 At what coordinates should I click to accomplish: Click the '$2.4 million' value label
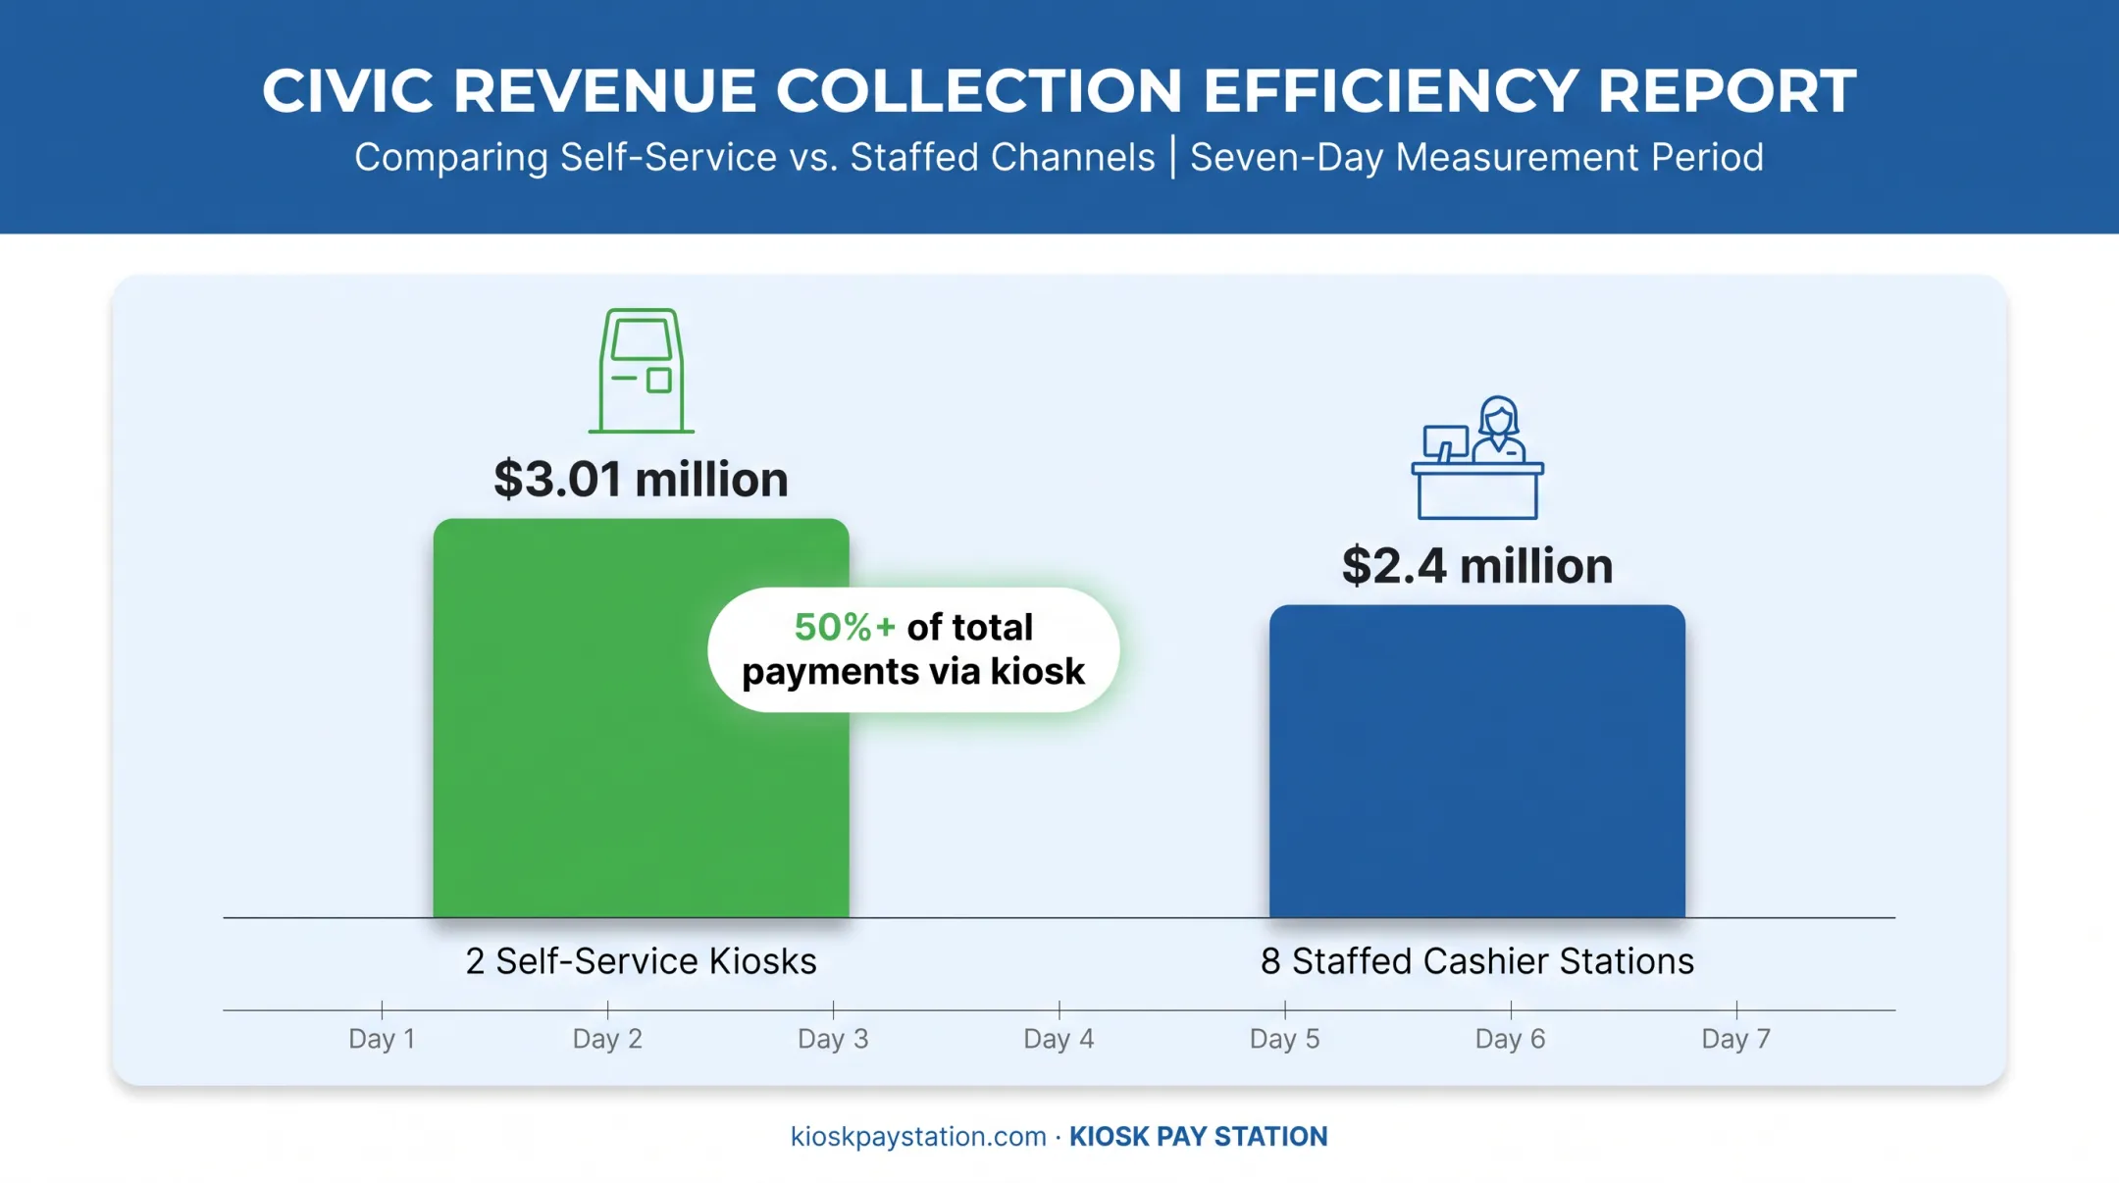(1477, 566)
